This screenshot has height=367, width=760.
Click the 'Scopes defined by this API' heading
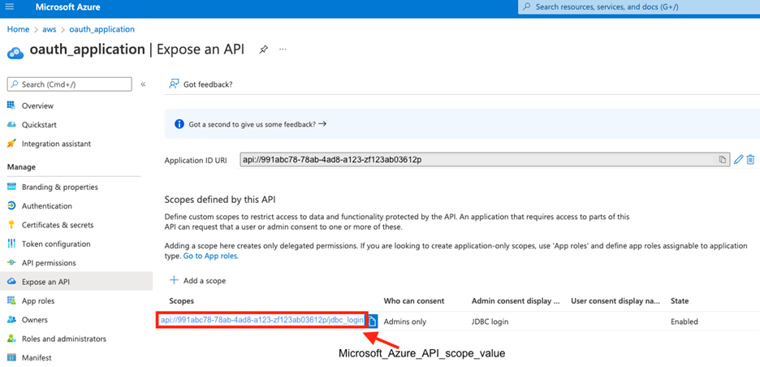coord(220,199)
